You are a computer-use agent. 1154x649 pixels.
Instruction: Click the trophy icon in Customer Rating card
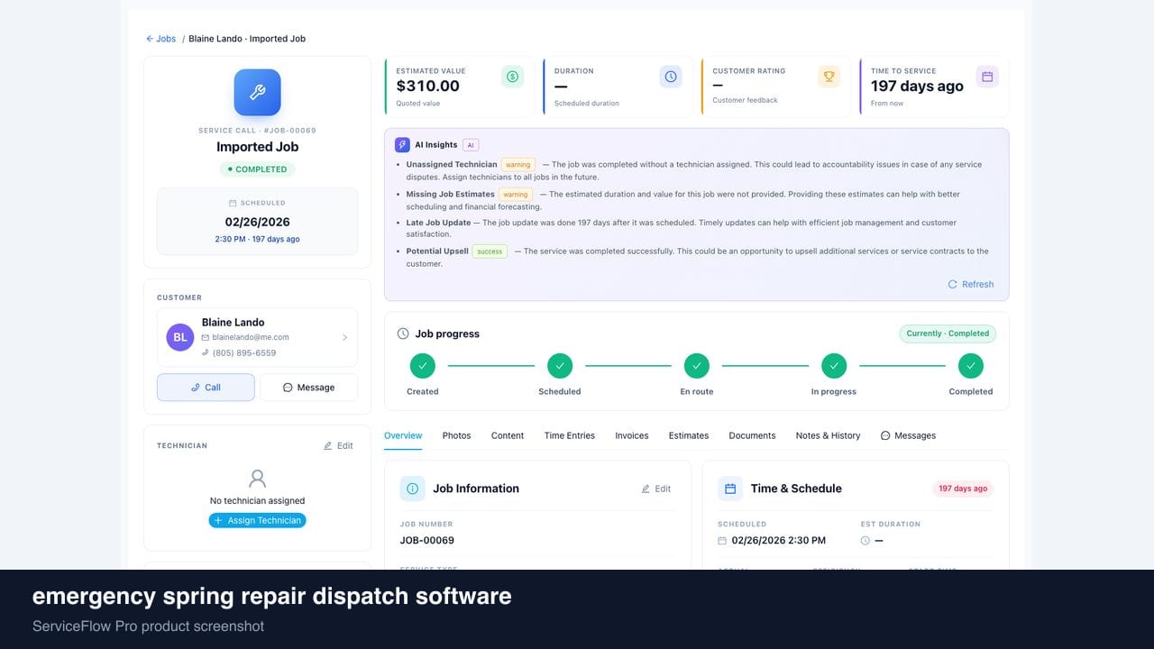[829, 77]
